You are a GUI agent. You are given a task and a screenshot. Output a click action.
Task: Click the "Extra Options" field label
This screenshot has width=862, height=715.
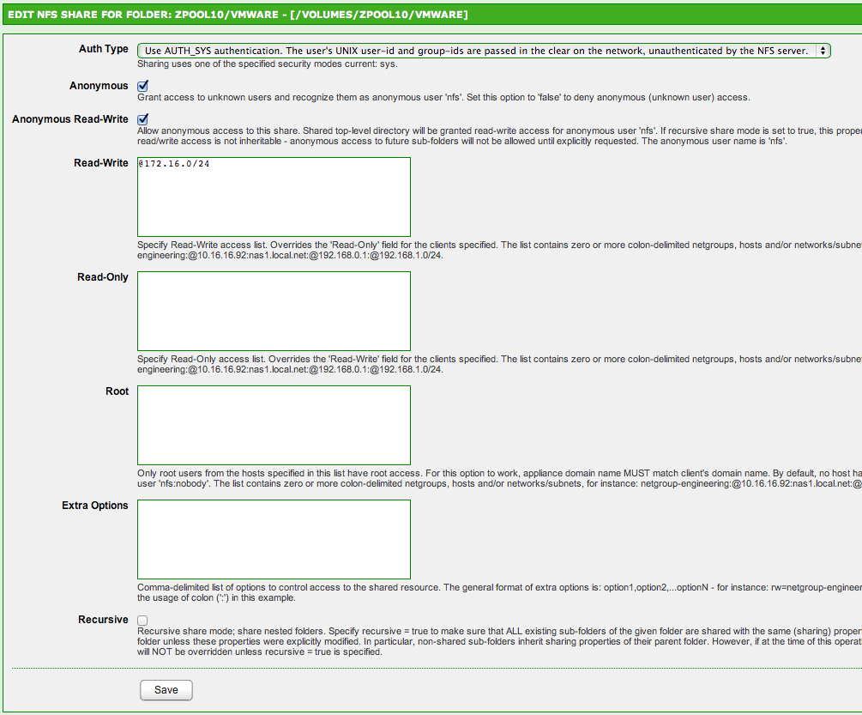pos(95,506)
